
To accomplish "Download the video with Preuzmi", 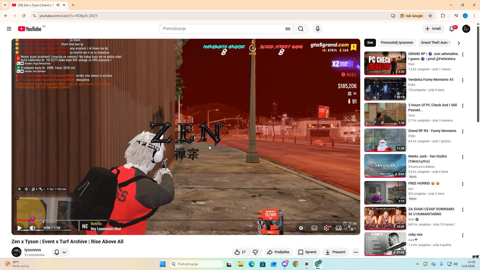I will point(335,252).
